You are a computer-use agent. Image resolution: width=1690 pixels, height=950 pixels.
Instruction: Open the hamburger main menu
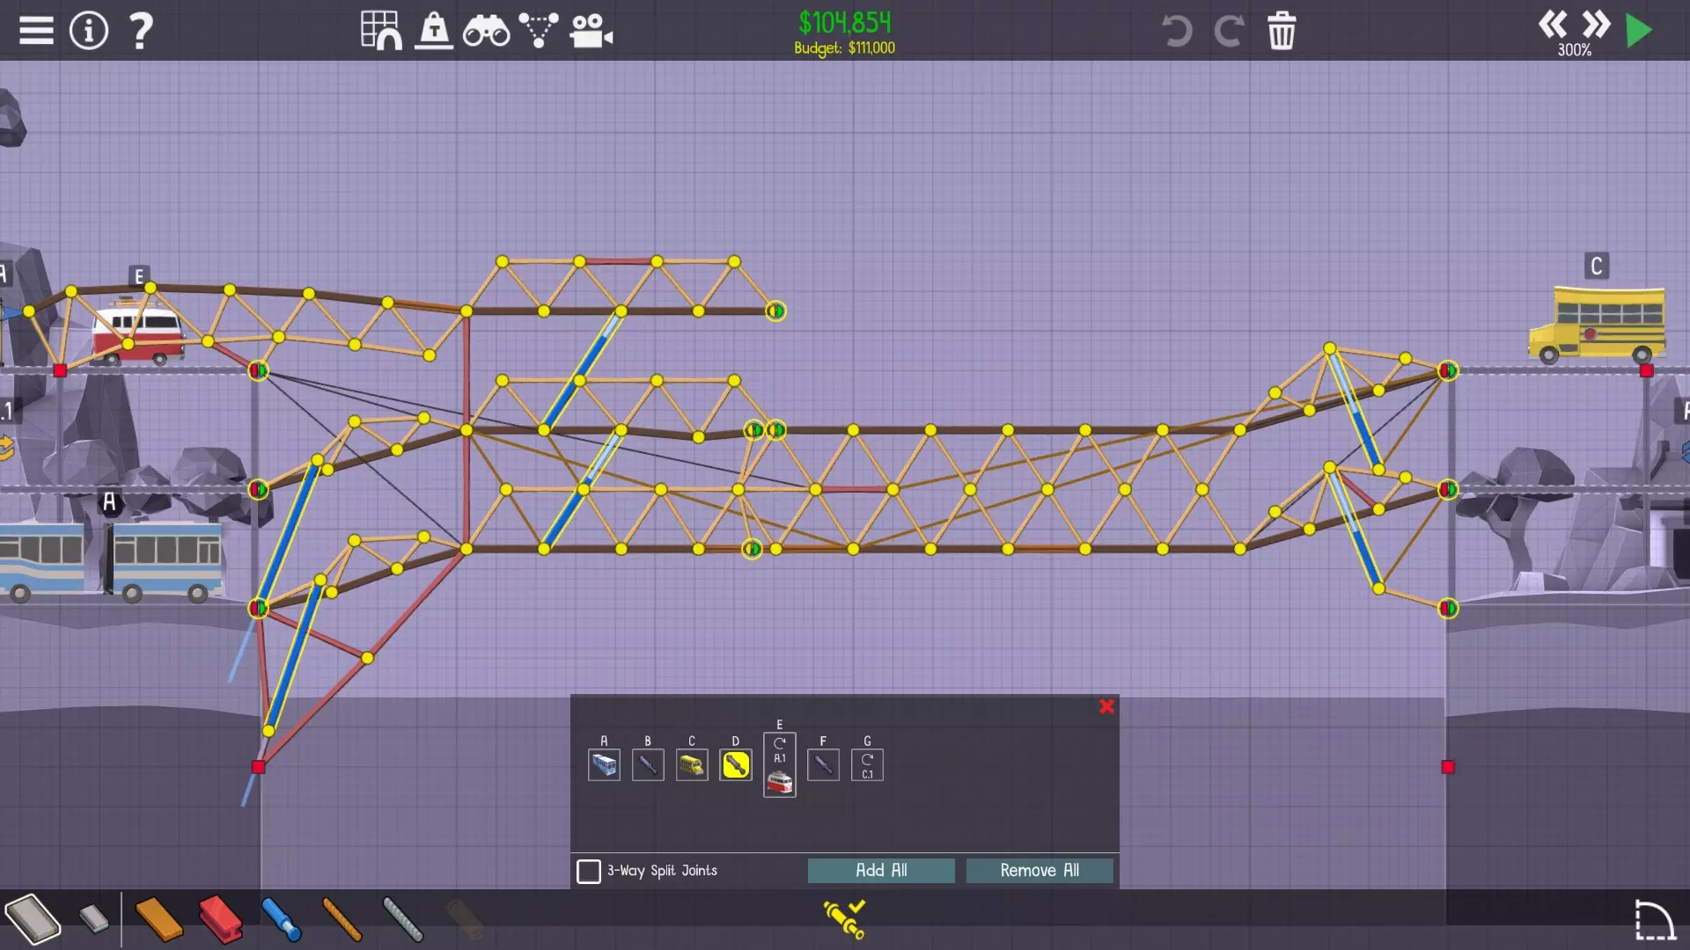coord(36,31)
